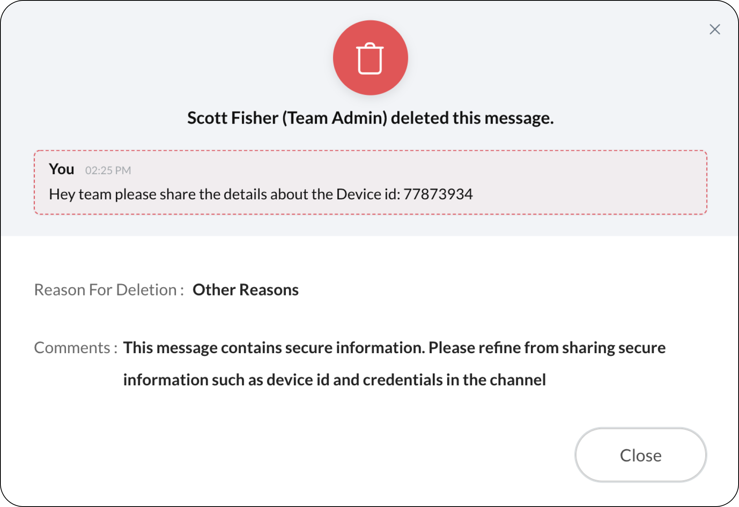Dismiss dialog with the X icon
The image size is (739, 507).
click(715, 29)
